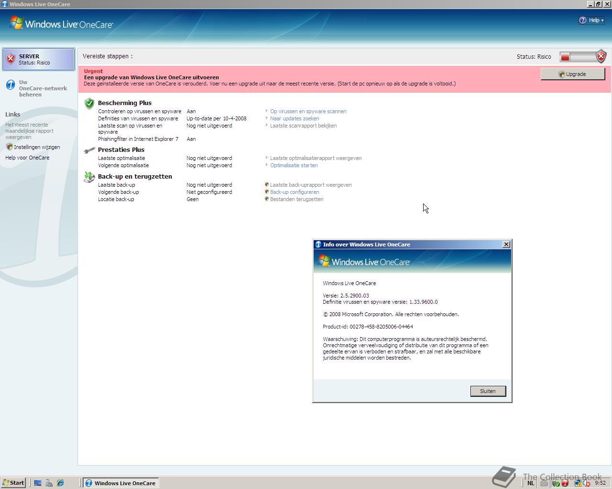The image size is (612, 489).
Task: Click the on-screen keyboard icon in the taskbar
Action: pos(544,483)
